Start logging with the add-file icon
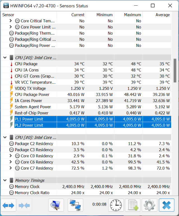 (x=132, y=205)
